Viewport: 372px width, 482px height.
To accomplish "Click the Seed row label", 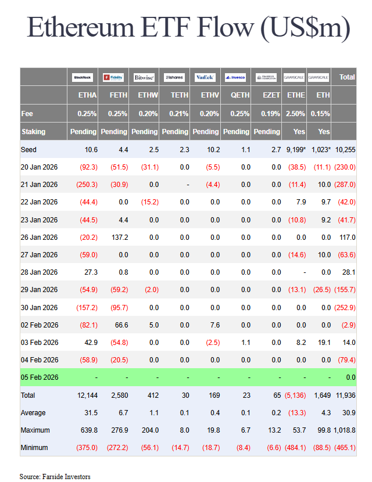I will (28, 149).
